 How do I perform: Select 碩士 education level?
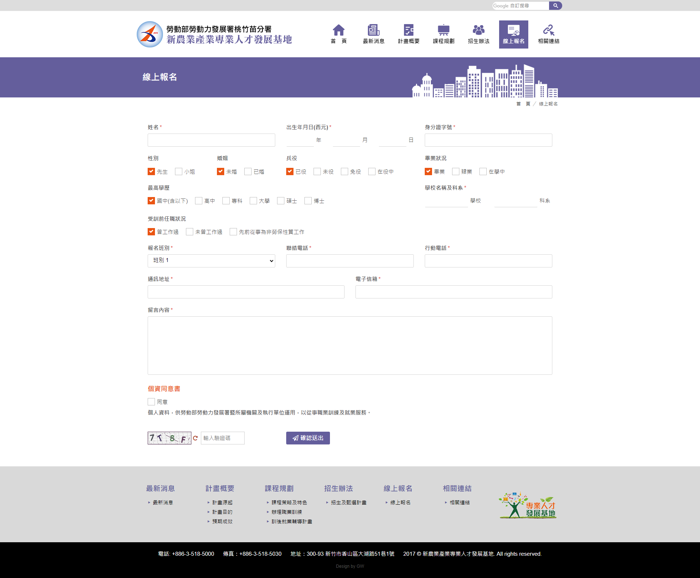(x=281, y=201)
